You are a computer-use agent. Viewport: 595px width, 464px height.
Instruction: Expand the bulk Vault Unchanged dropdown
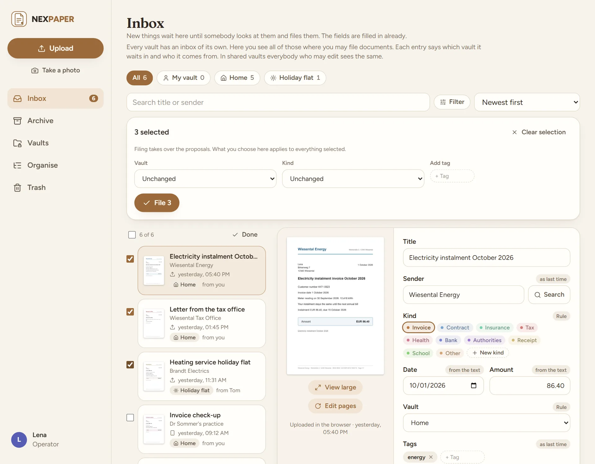205,178
